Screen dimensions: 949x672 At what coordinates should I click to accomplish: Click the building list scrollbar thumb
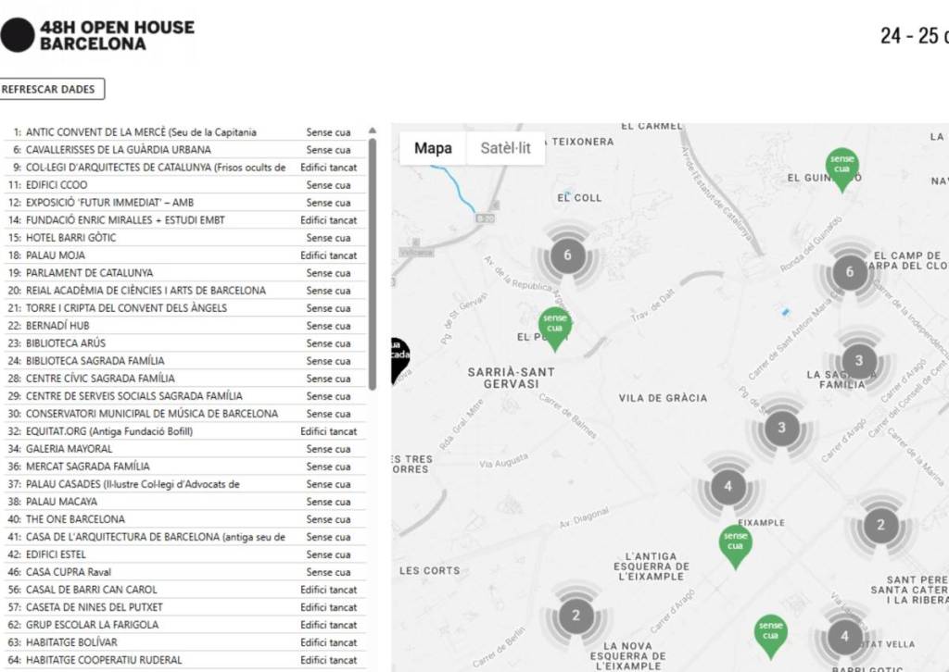click(x=373, y=264)
